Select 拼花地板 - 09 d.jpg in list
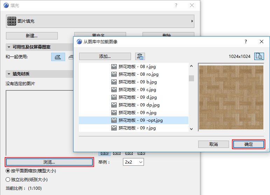Screen dimensions: 270x195 134,97
